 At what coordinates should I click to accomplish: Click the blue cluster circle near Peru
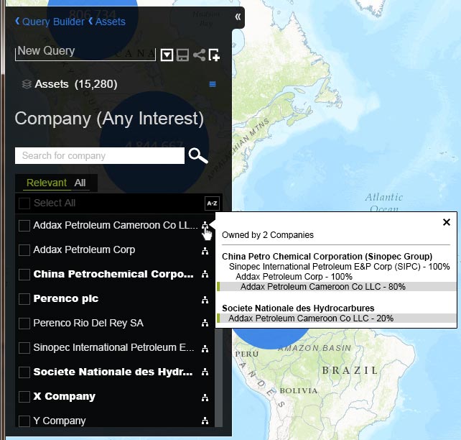(271, 338)
